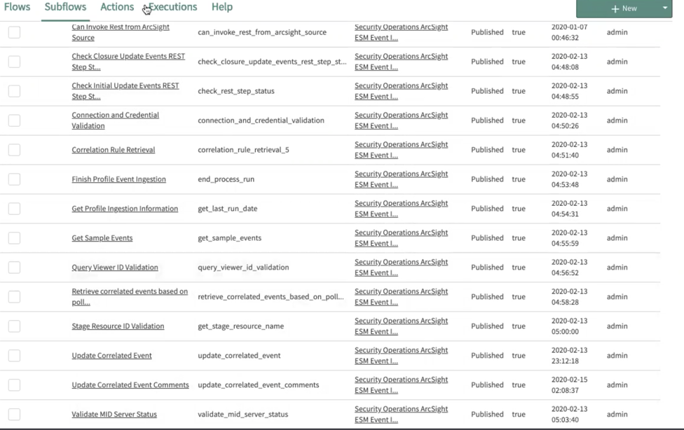Image resolution: width=684 pixels, height=430 pixels.
Task: Click the updated date 2020-02-15 02:08:37
Action: coord(569,384)
